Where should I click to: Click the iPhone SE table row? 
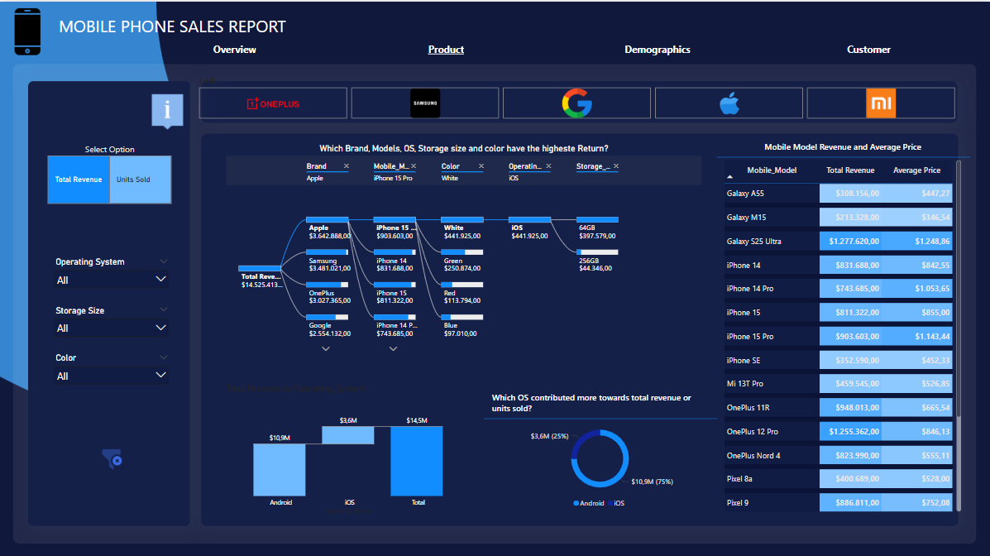(x=838, y=360)
